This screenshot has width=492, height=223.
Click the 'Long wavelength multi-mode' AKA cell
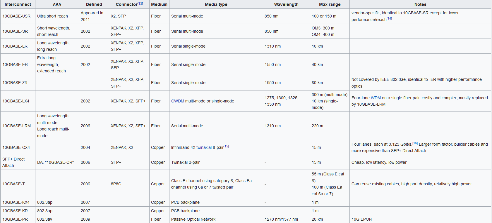click(x=57, y=126)
